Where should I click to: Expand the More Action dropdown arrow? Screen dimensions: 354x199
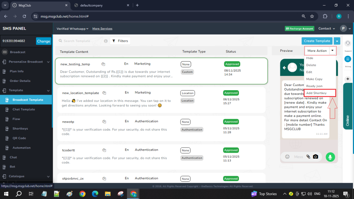[333, 51]
